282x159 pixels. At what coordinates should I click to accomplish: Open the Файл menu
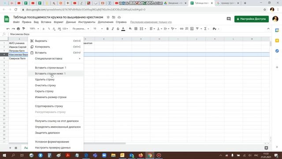click(x=16, y=22)
